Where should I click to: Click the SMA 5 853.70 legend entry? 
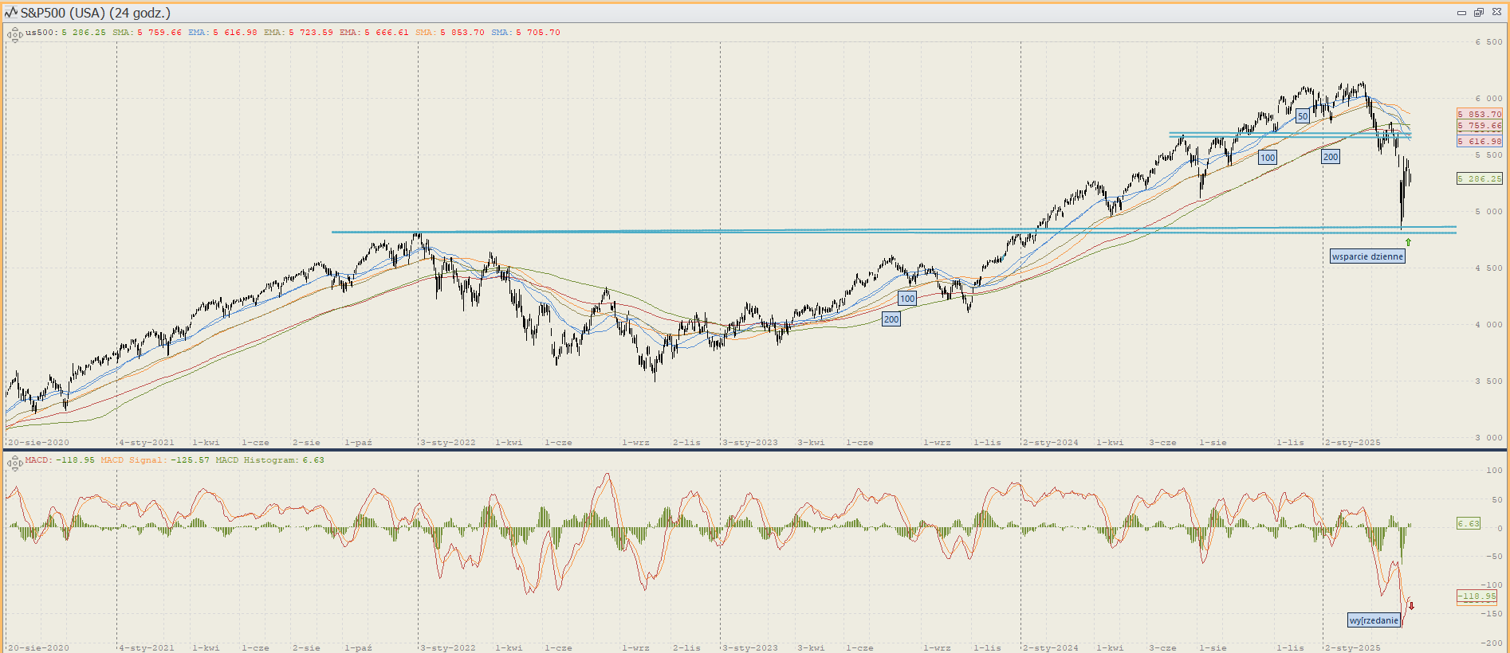tap(450, 33)
